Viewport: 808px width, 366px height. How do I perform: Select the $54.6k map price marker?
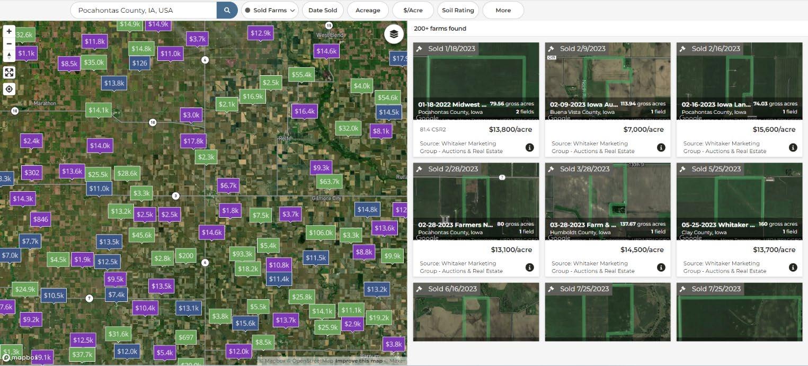tap(387, 97)
